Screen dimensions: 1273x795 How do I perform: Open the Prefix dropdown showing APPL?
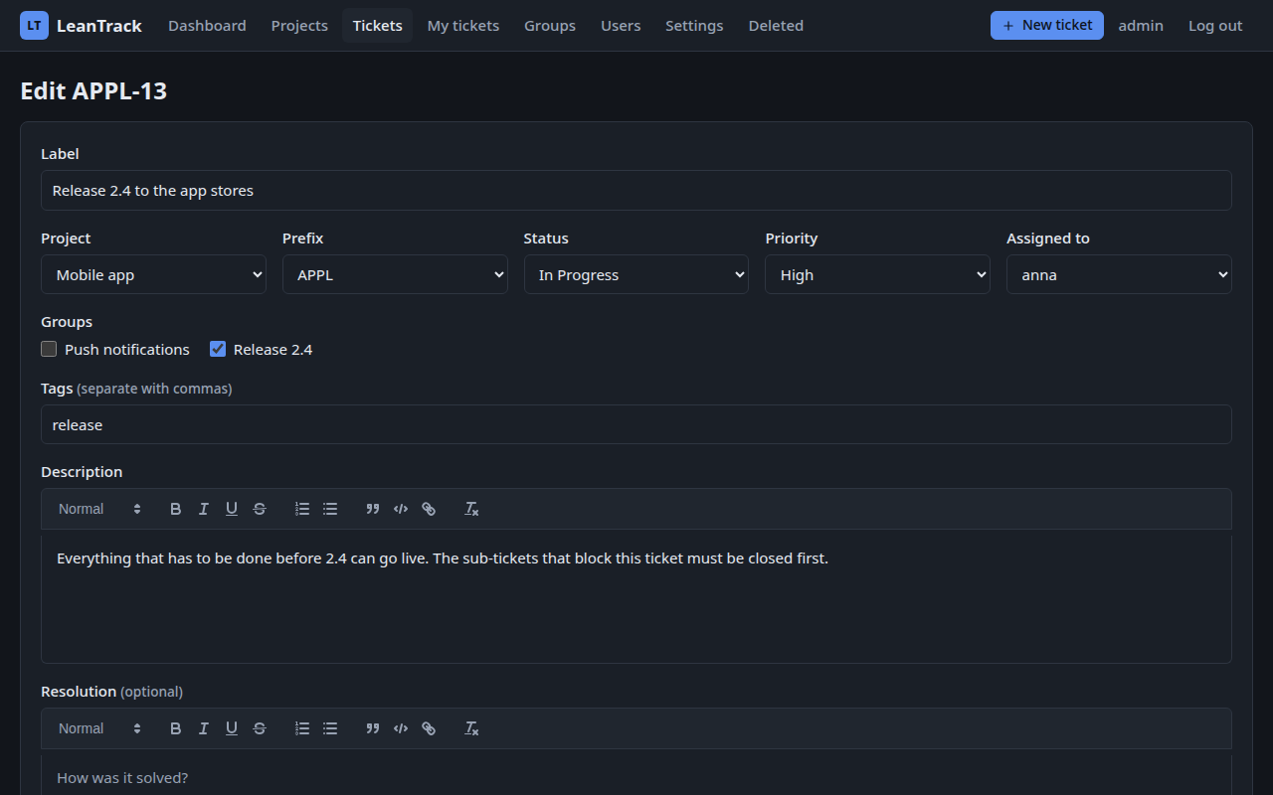(395, 274)
